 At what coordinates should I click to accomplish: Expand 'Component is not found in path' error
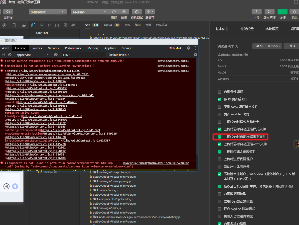coord(6,163)
